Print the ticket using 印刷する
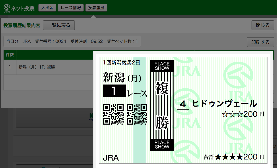This screenshot has width=277, height=168. tap(260, 42)
